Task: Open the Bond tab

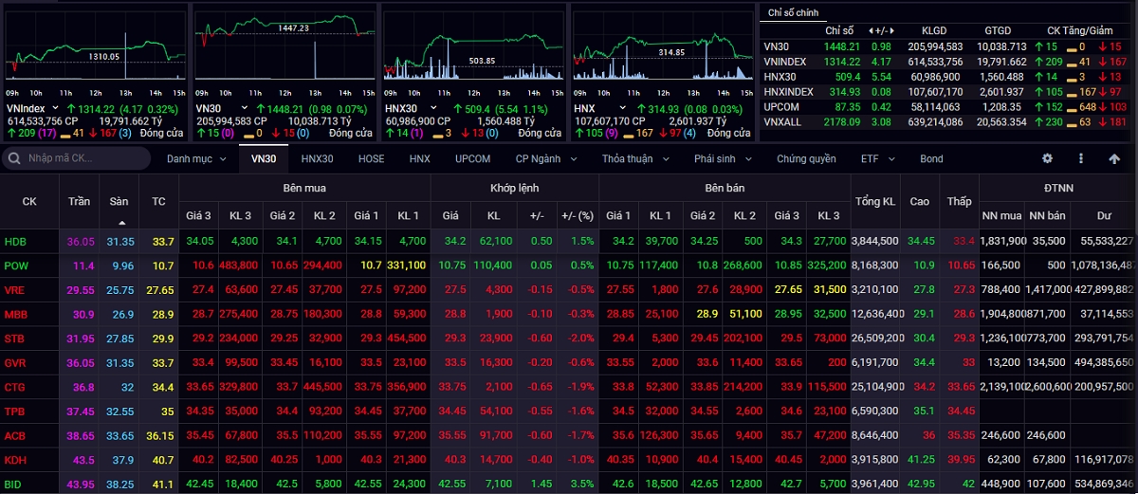Action: click(x=931, y=158)
